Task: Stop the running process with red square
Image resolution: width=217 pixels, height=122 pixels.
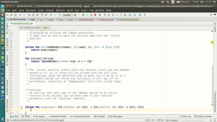Action: pos(95,15)
